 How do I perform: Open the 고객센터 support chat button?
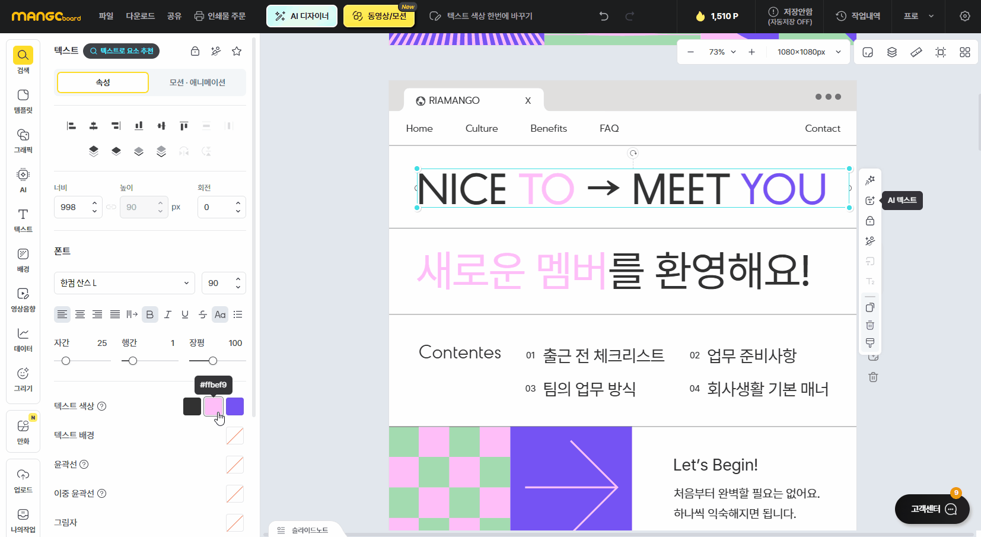932,509
